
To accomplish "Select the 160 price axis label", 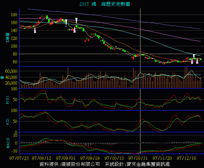I will [14, 23].
